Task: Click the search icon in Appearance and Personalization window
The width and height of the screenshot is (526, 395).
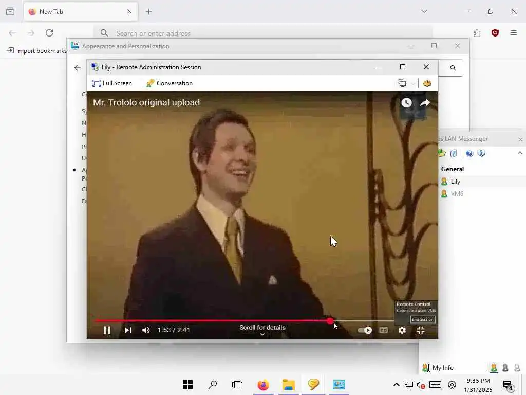Action: pos(453,68)
